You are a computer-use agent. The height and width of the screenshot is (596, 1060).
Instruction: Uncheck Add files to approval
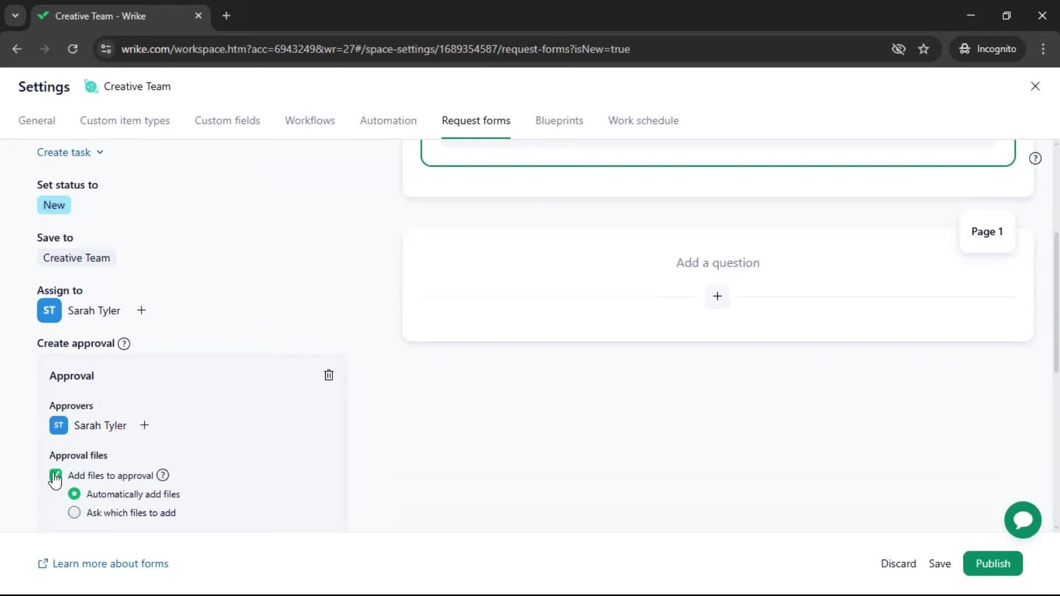pyautogui.click(x=56, y=475)
